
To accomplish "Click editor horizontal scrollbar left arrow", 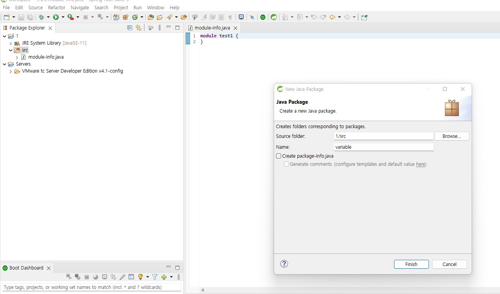I will point(202,290).
